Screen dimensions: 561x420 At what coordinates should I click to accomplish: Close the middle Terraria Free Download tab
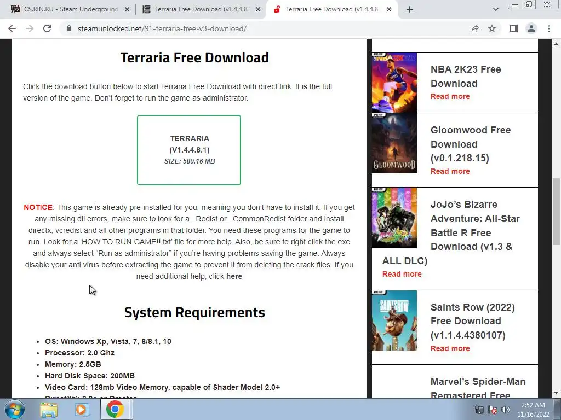pos(258,9)
